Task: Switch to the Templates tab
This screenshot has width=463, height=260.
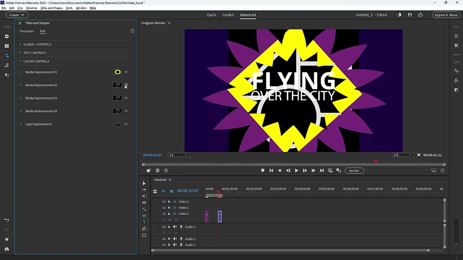Action: 27,31
